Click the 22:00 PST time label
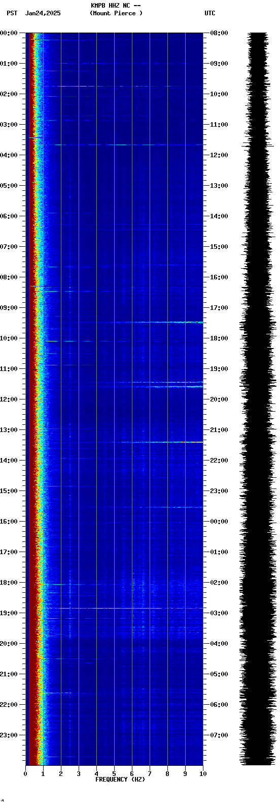280x806 pixels. (x=9, y=705)
